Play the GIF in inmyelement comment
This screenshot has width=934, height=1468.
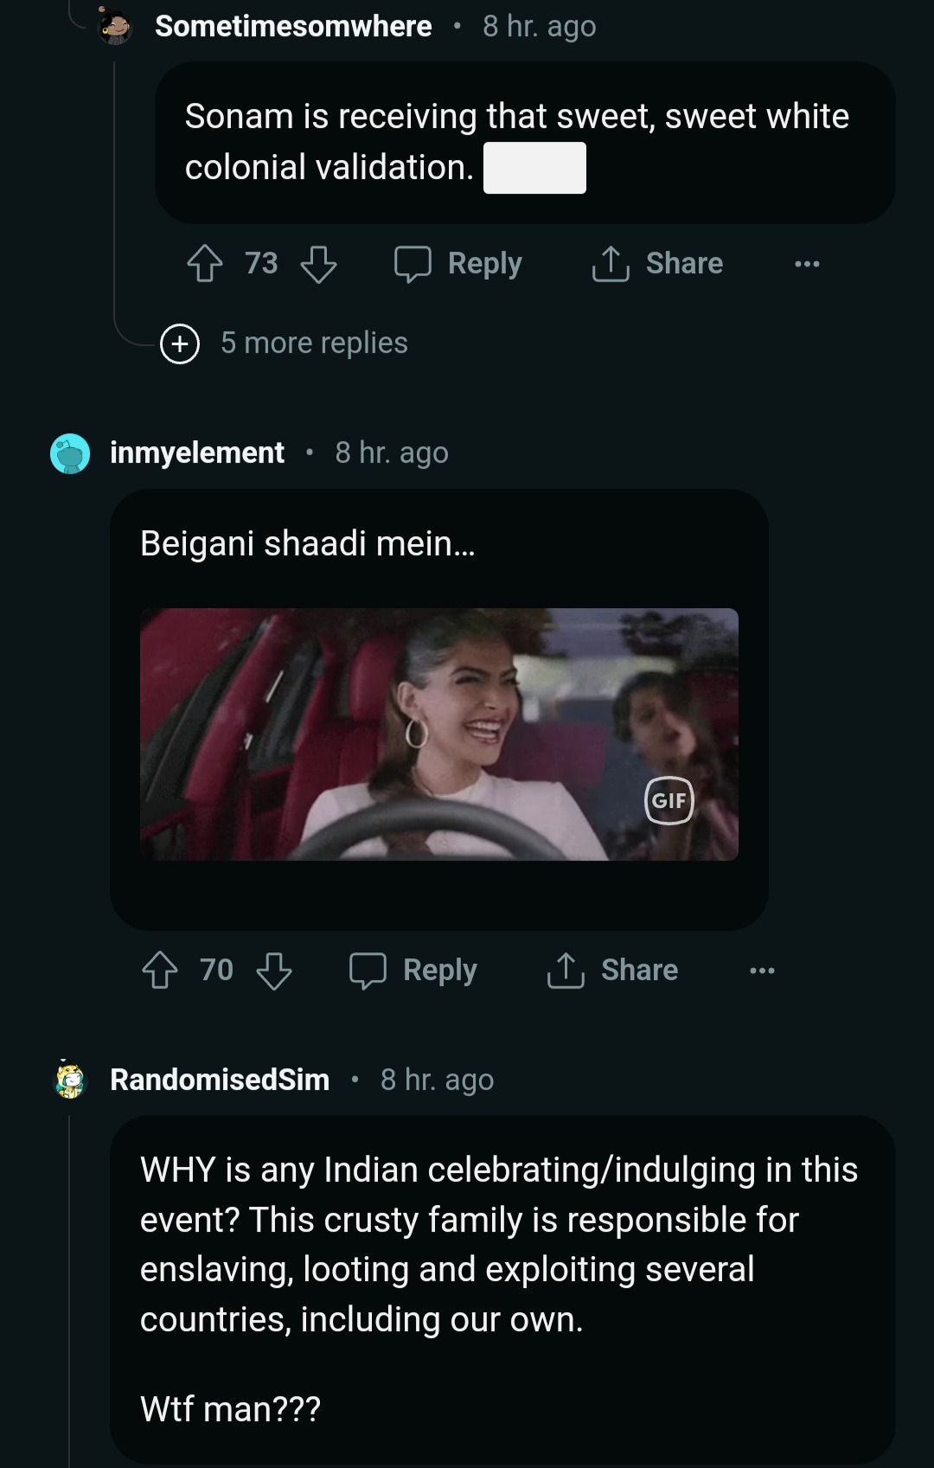pyautogui.click(x=438, y=734)
